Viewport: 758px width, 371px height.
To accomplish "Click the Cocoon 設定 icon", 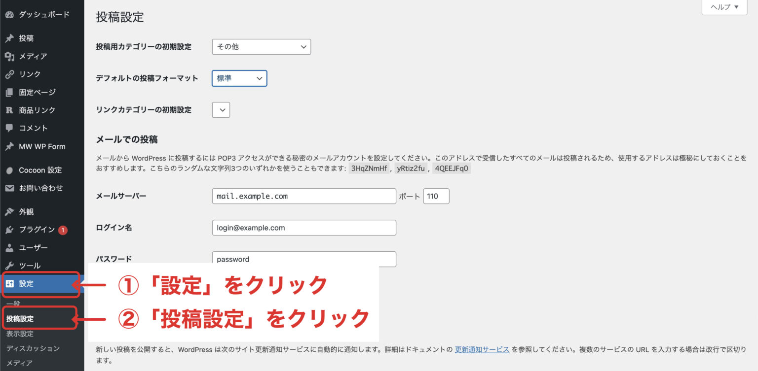I will tap(9, 170).
